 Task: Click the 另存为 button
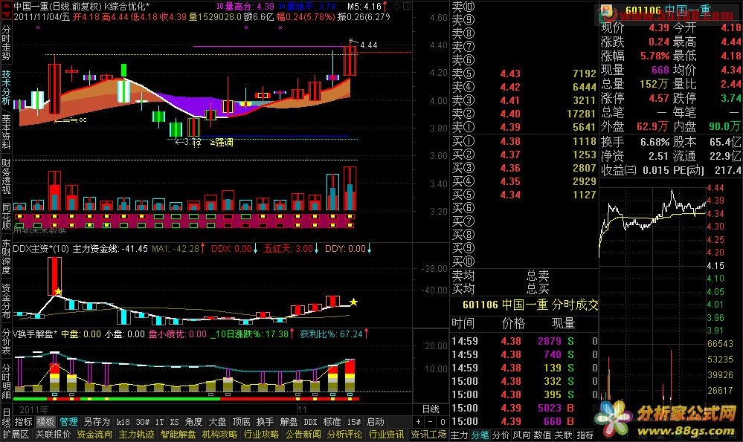[x=97, y=422]
